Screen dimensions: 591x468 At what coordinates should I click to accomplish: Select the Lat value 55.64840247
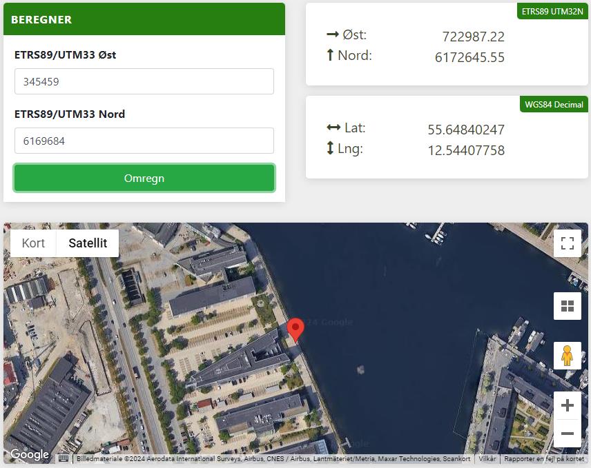tap(466, 130)
